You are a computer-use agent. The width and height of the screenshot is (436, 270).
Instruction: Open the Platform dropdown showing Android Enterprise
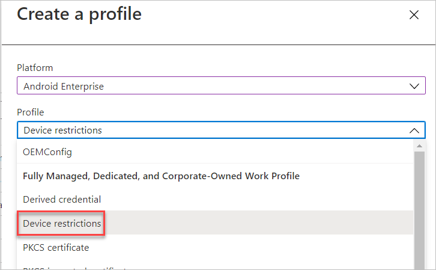[x=221, y=85]
